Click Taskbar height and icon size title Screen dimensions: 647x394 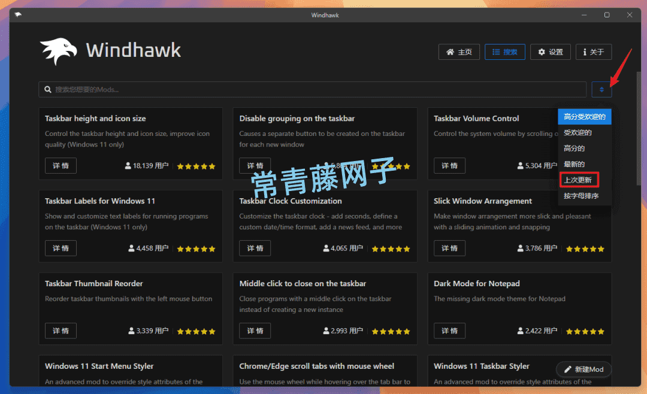(95, 119)
